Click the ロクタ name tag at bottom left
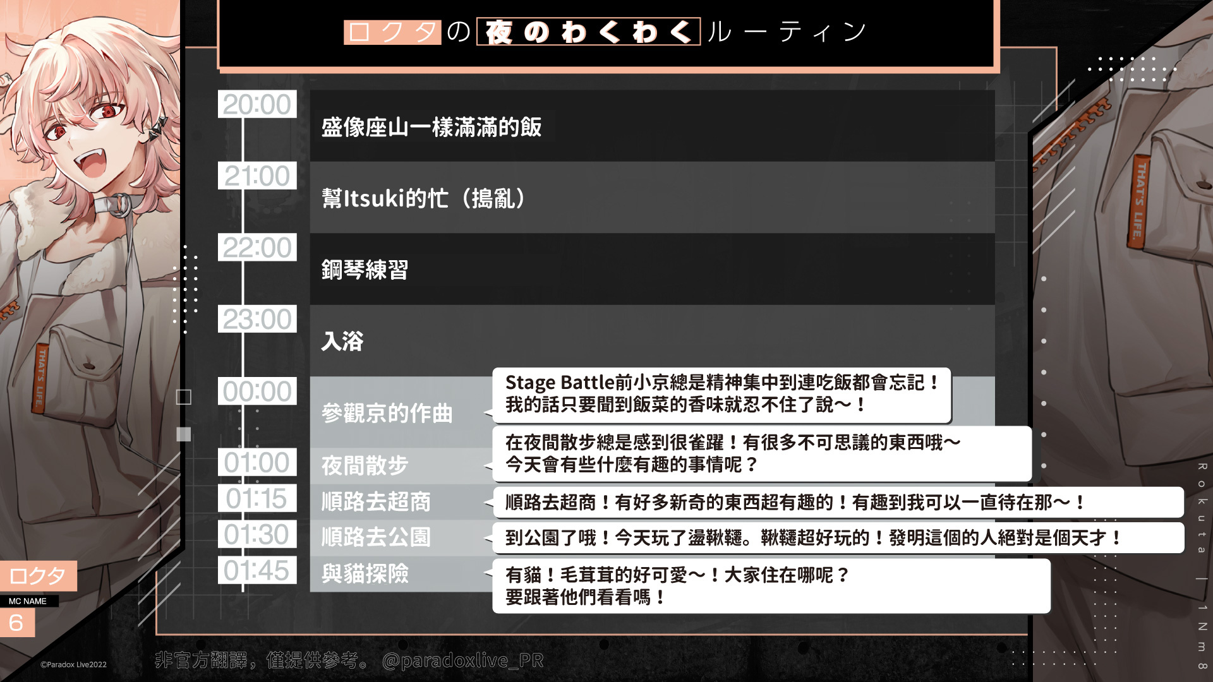 [38, 575]
